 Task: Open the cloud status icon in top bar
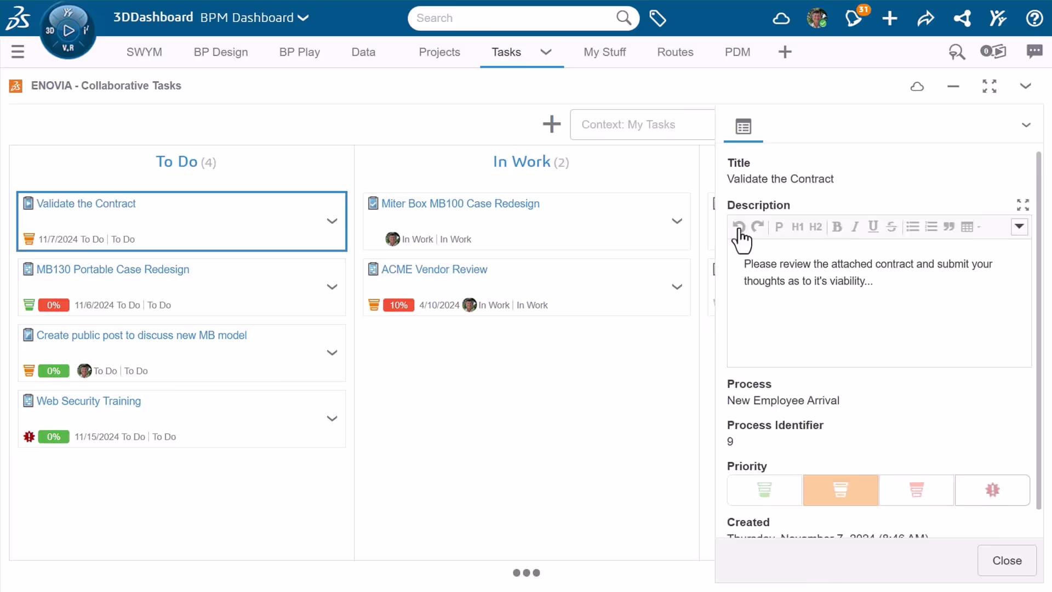[x=781, y=19]
